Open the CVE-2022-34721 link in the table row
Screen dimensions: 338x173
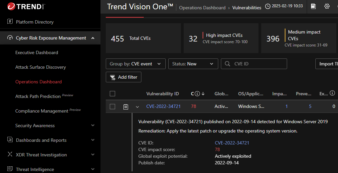163,107
